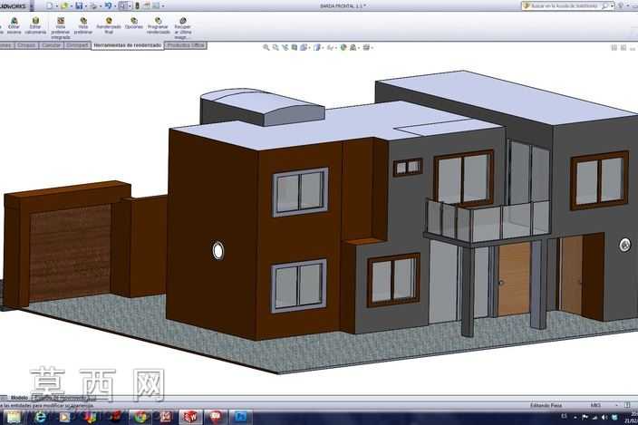This screenshot has width=638, height=425.
Task: Click the View settings icon
Action: (x=366, y=48)
